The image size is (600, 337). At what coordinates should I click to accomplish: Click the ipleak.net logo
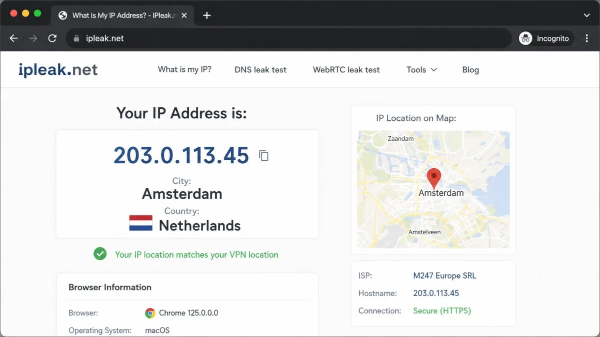pyautogui.click(x=58, y=69)
